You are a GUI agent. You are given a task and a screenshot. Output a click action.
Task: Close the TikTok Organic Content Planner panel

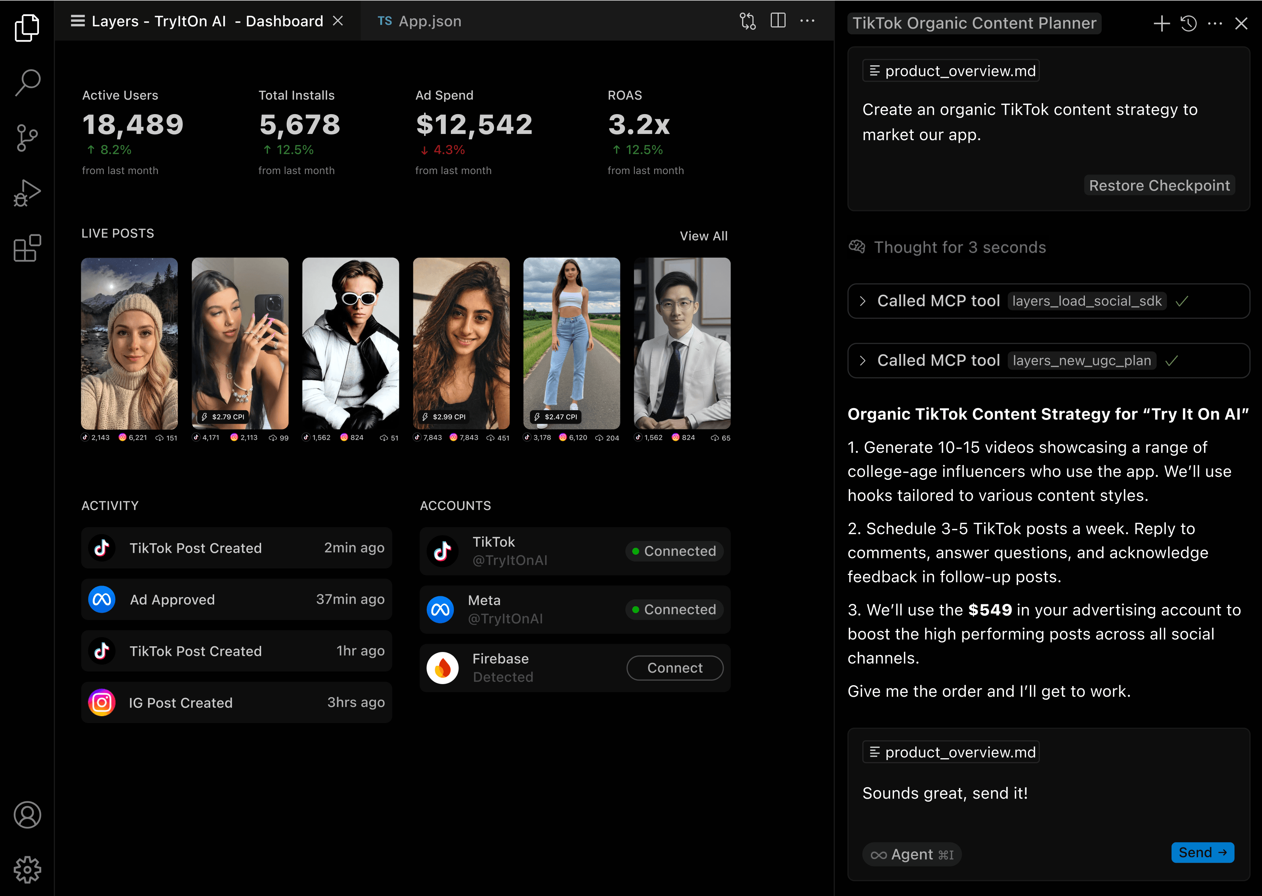(x=1241, y=23)
